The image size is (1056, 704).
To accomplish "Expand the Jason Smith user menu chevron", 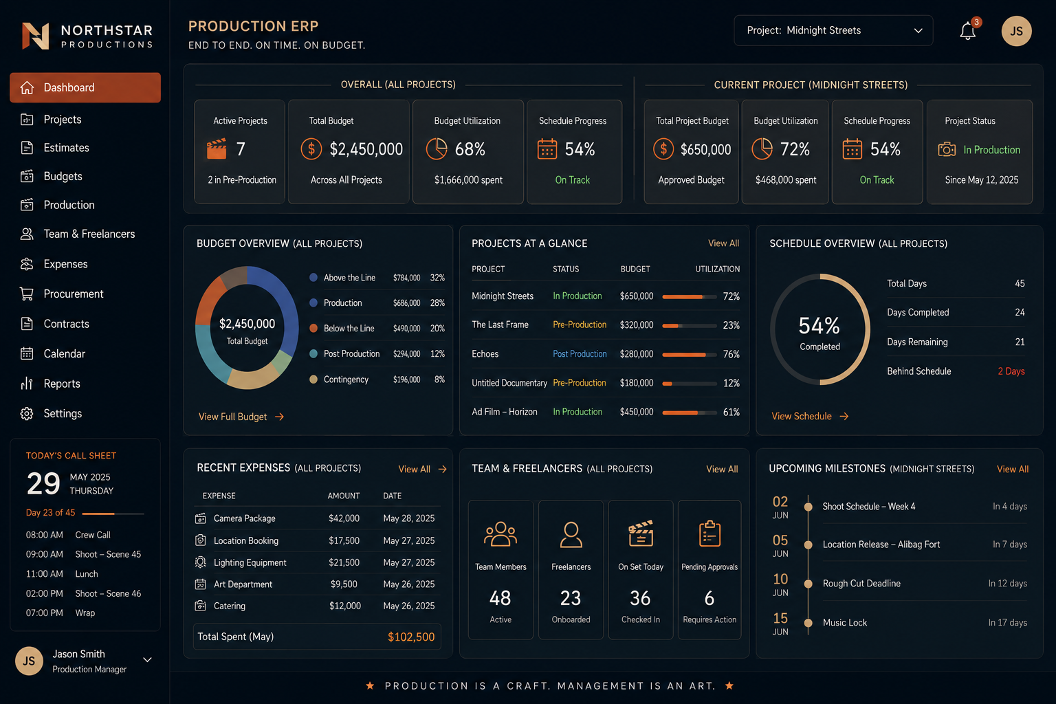I will (147, 659).
